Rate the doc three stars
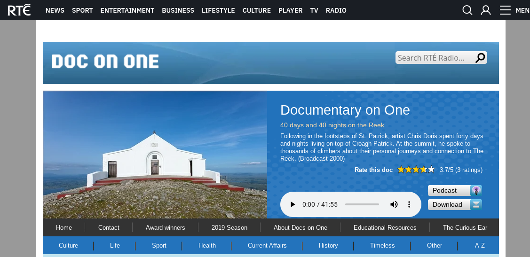The width and height of the screenshot is (530, 257). pos(416,170)
